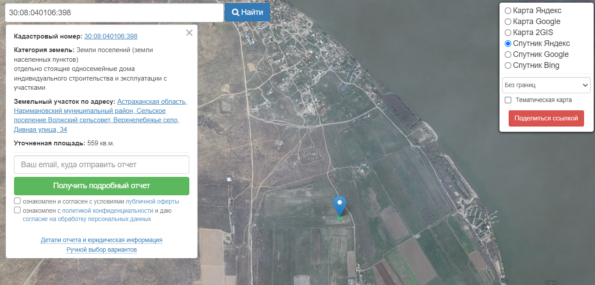This screenshot has height=285, width=595.
Task: Click the Поделиться ссылкой button
Action: click(x=546, y=118)
